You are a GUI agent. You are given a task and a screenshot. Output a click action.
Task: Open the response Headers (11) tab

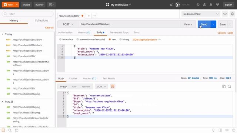90,78
